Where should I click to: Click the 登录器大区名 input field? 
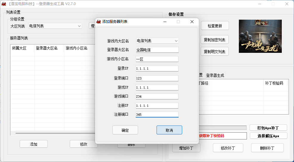pos(157,50)
